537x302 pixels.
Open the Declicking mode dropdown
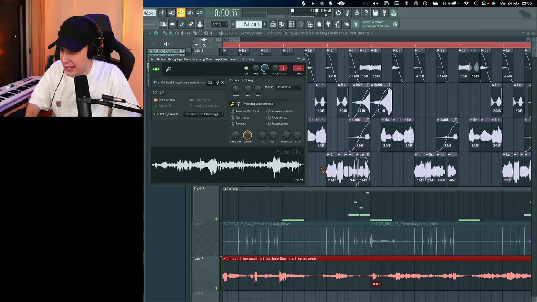203,114
